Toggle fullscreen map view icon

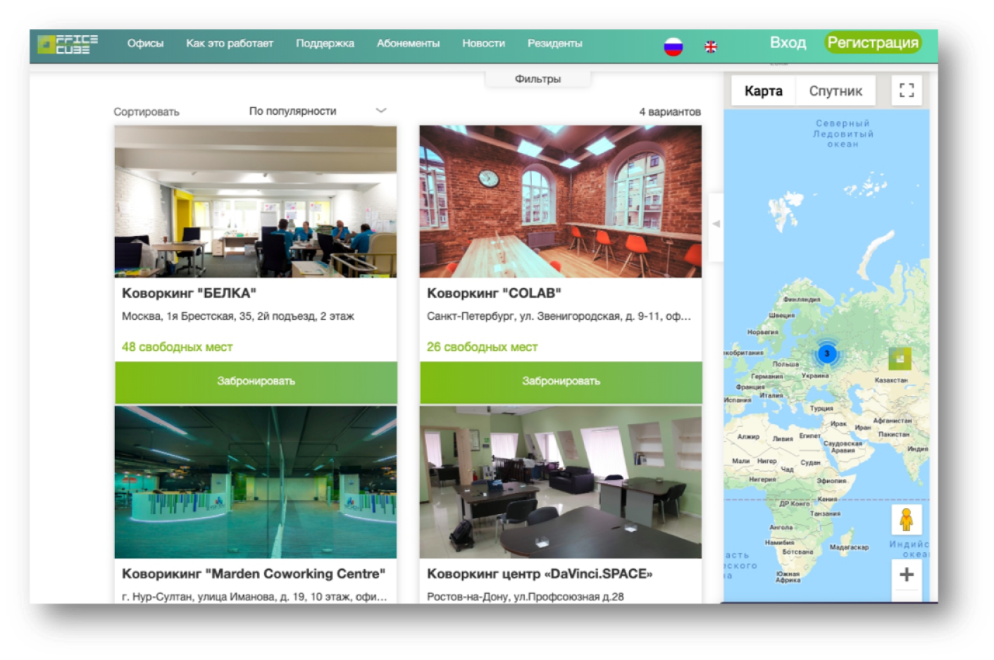(906, 90)
